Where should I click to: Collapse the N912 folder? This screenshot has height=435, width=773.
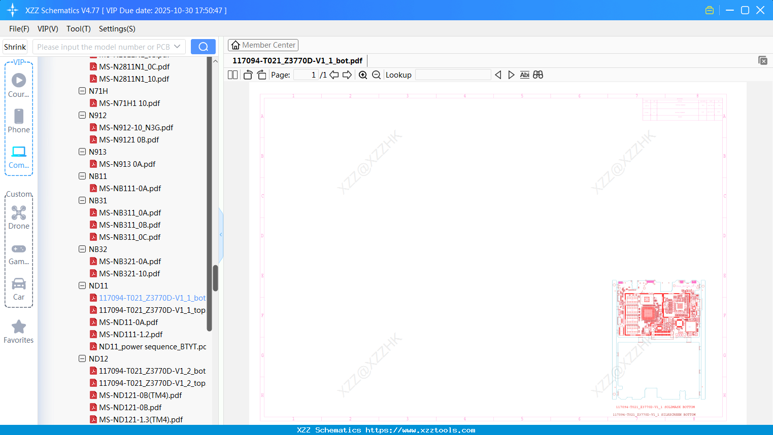coord(82,116)
